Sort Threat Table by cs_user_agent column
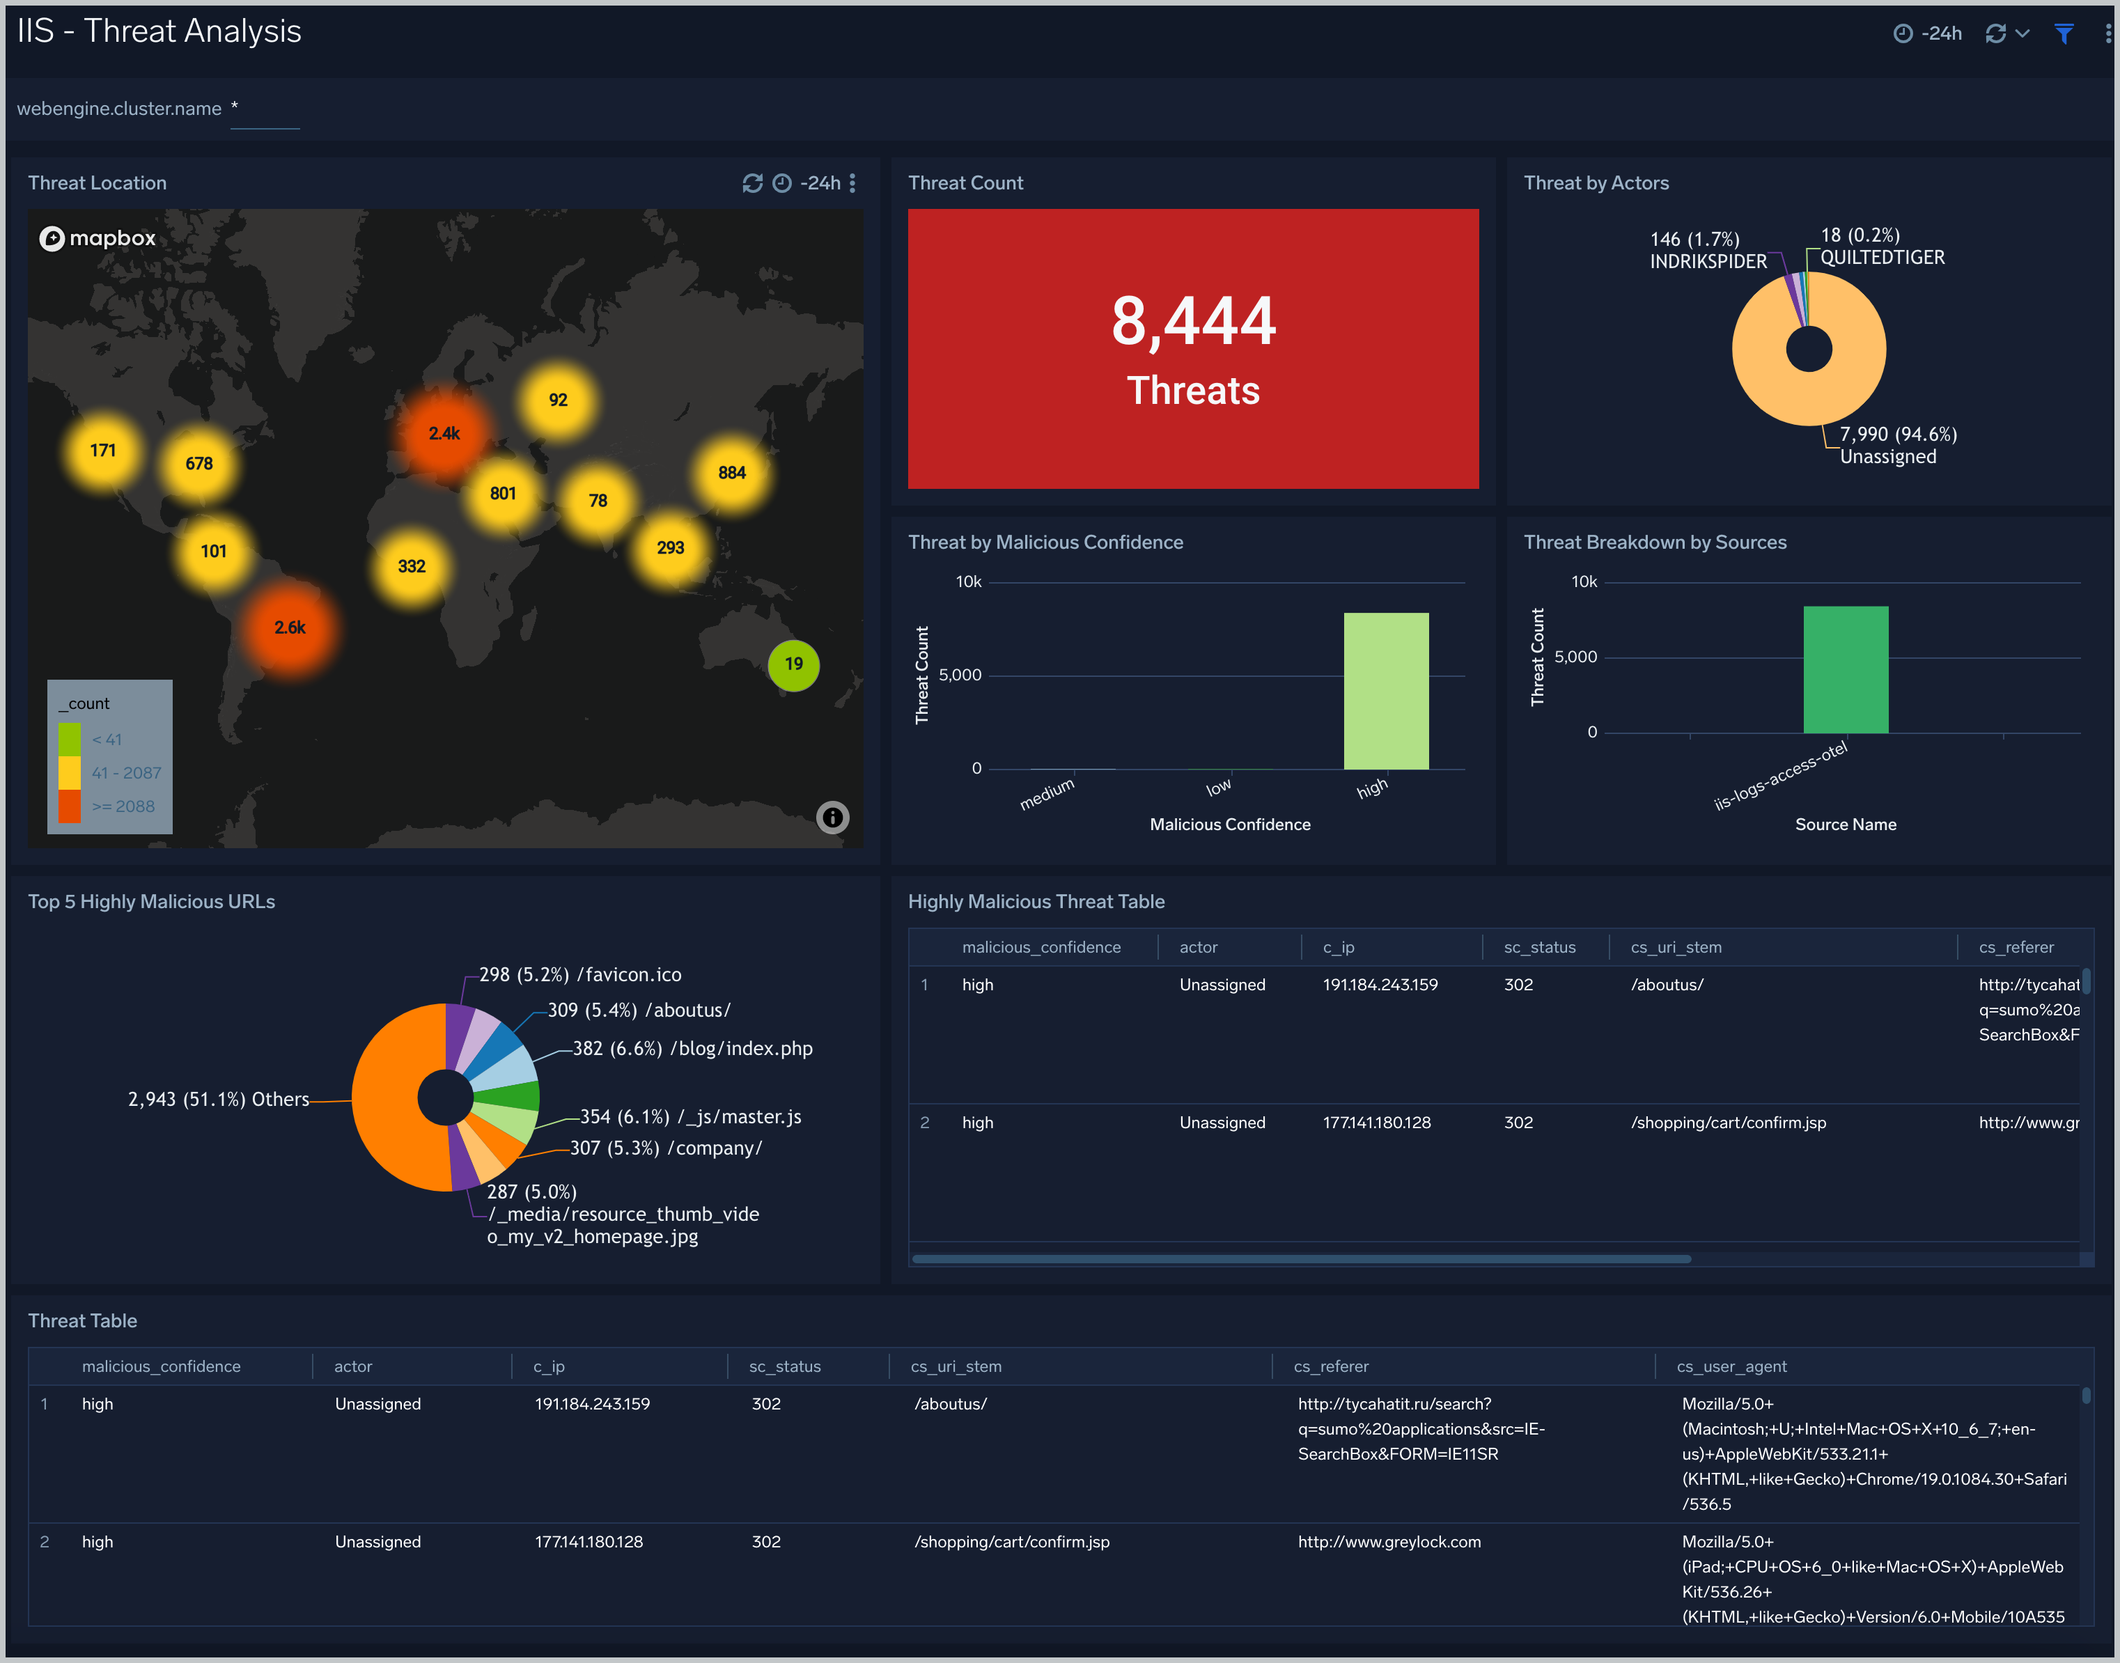Viewport: 2120px width, 1663px height. point(1731,1366)
